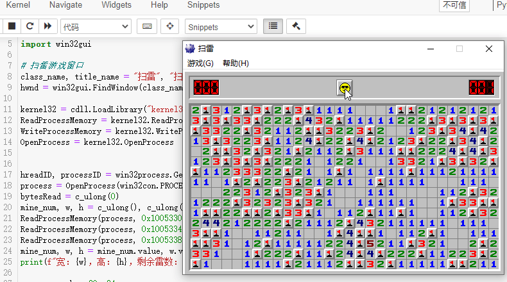This screenshot has height=282, width=507.
Task: Click the '扫雷' window title text
Action: point(205,49)
